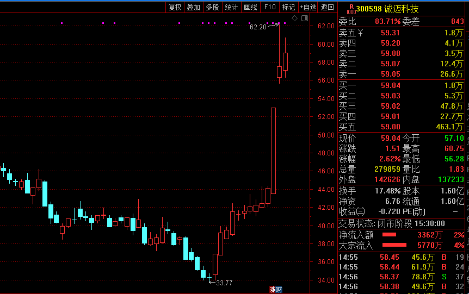Open the 多股 multi-stock view

click(212, 7)
